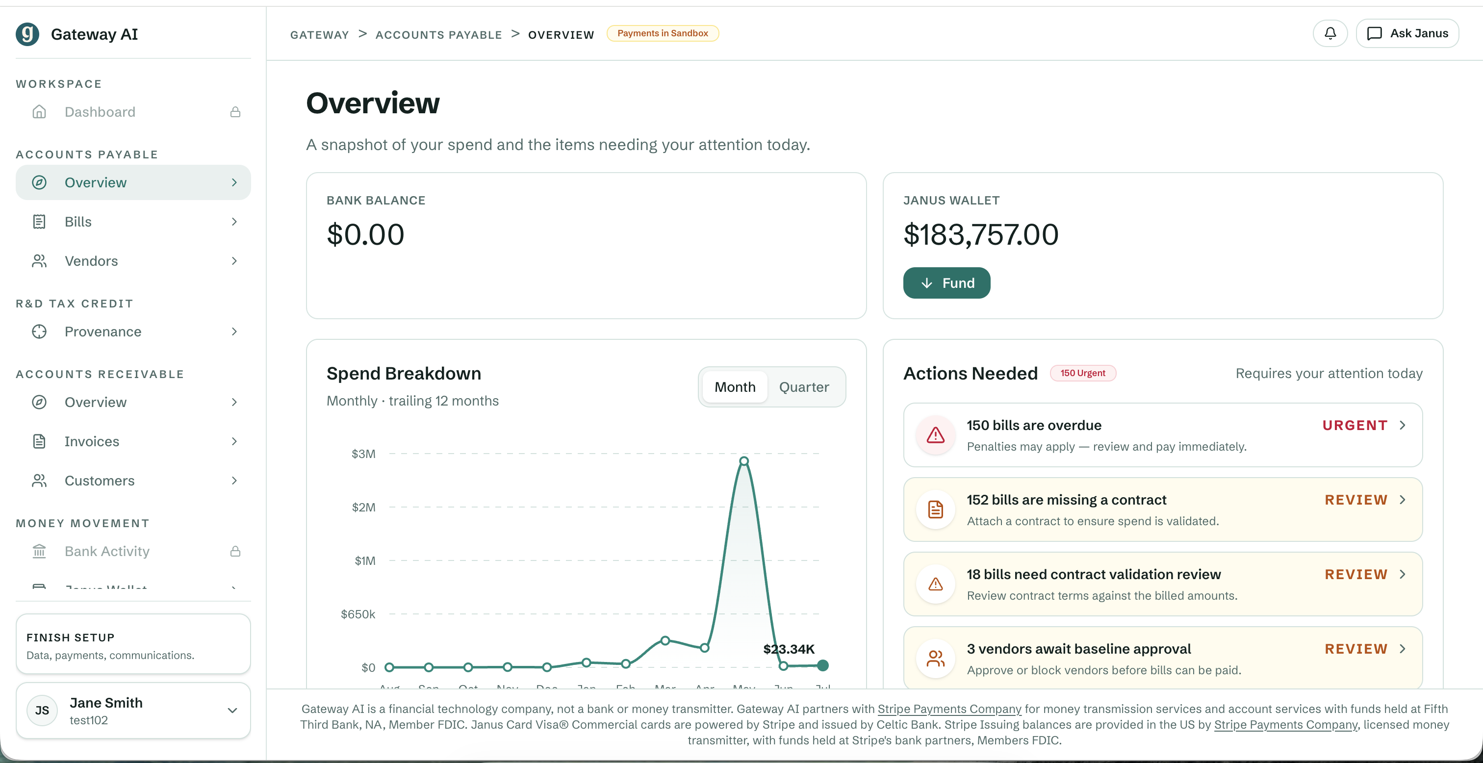Click the document icon on missing contract card
The height and width of the screenshot is (763, 1483).
pyautogui.click(x=936, y=509)
